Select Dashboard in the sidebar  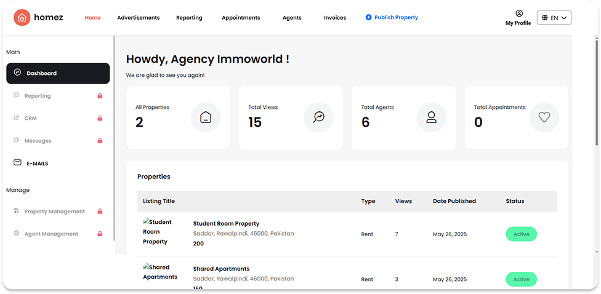pos(58,73)
